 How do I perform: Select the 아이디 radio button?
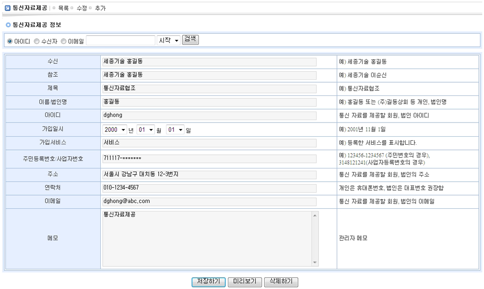tap(10, 41)
